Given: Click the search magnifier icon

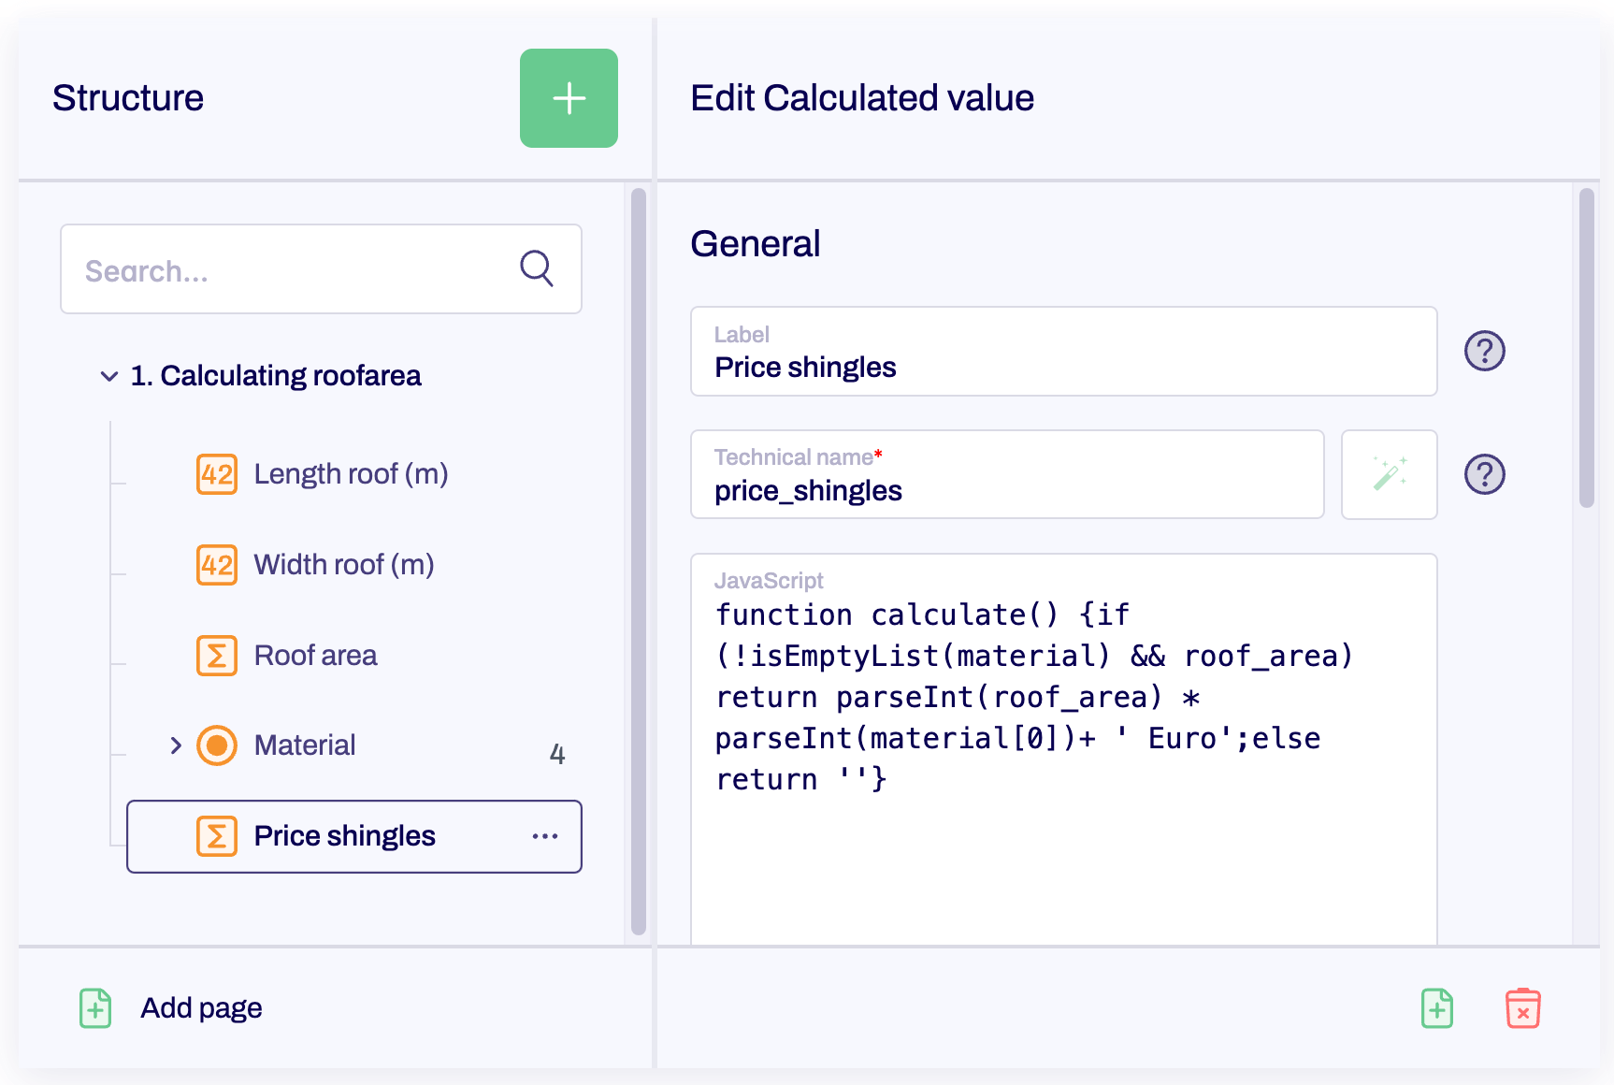Looking at the screenshot, I should pyautogui.click(x=536, y=269).
